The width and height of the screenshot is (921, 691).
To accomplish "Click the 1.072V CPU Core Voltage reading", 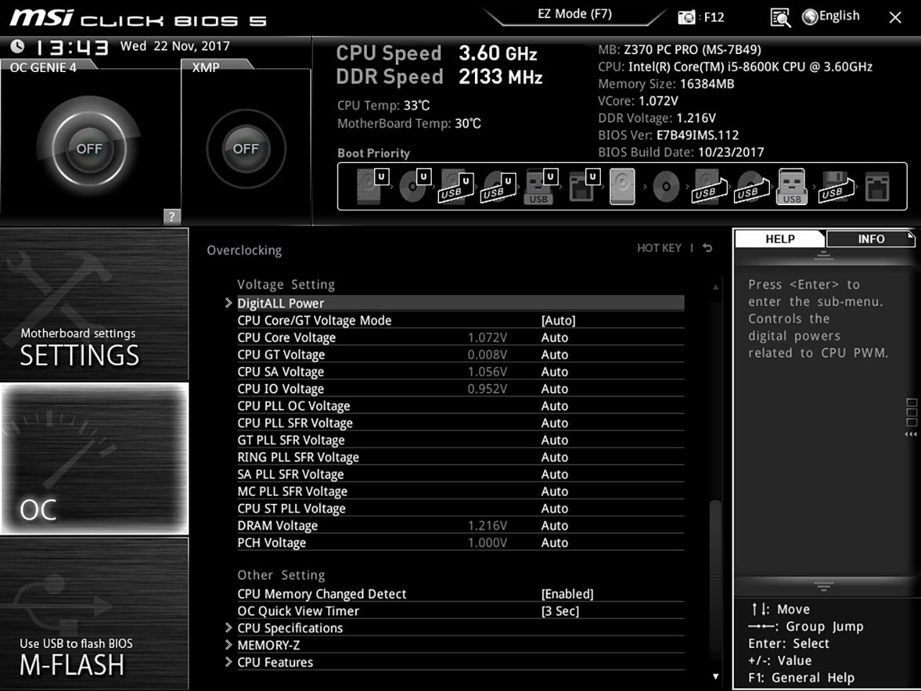I will tap(487, 338).
